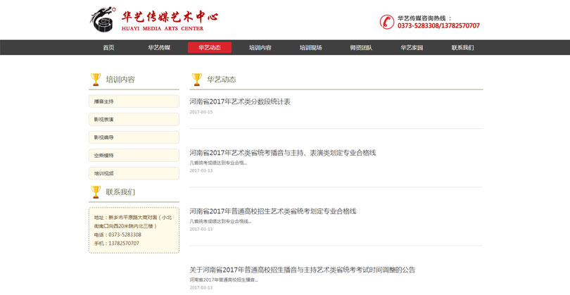Select the highlighted 华艺动态 nav tab
The image size is (570, 295).
[x=210, y=48]
